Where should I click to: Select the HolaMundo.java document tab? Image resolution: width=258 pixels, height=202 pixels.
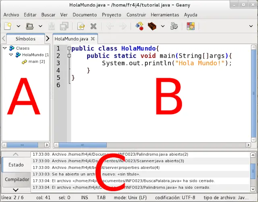coord(71,39)
